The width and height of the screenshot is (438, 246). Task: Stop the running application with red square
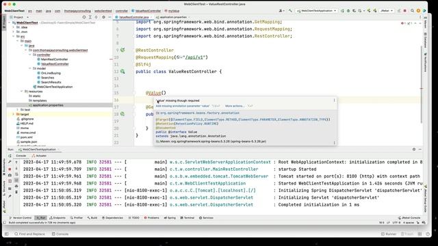click(404, 11)
